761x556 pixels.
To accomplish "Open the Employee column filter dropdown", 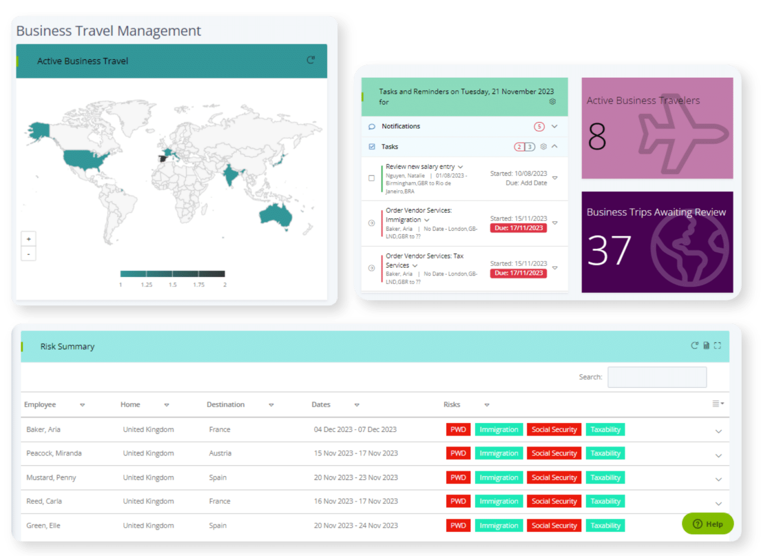I will click(83, 404).
